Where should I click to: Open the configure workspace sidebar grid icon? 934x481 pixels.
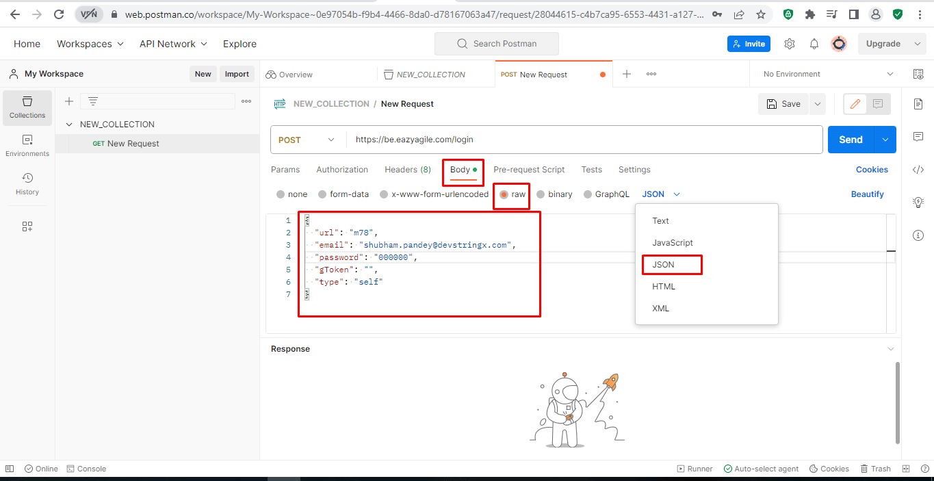point(27,226)
